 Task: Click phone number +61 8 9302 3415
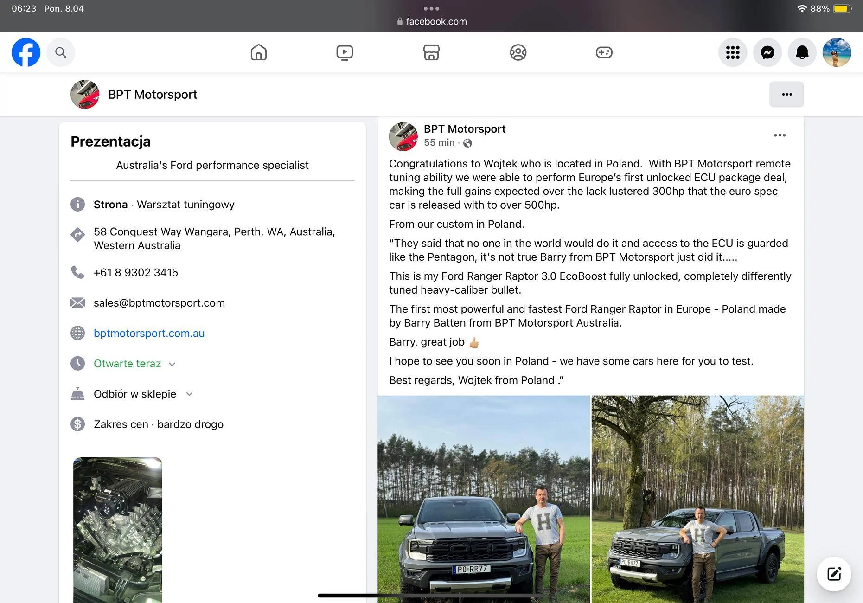[136, 272]
